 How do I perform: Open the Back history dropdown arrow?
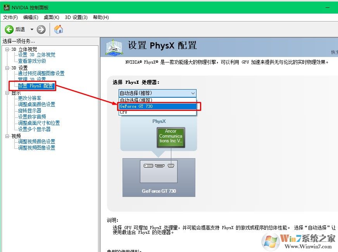32,29
